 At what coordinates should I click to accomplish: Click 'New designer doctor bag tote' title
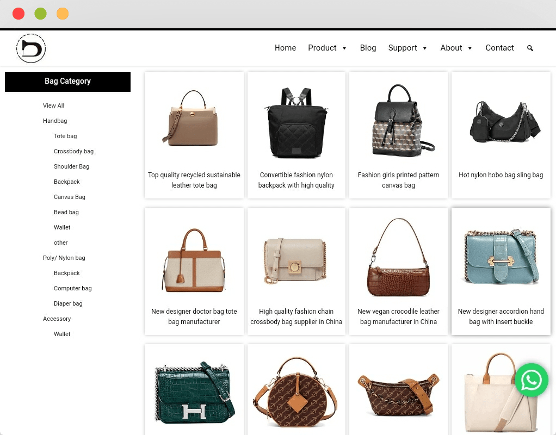click(x=194, y=316)
